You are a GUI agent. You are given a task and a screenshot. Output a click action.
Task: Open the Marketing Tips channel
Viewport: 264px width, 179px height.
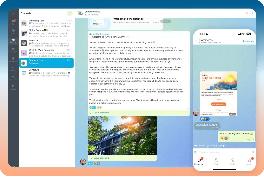(46, 23)
